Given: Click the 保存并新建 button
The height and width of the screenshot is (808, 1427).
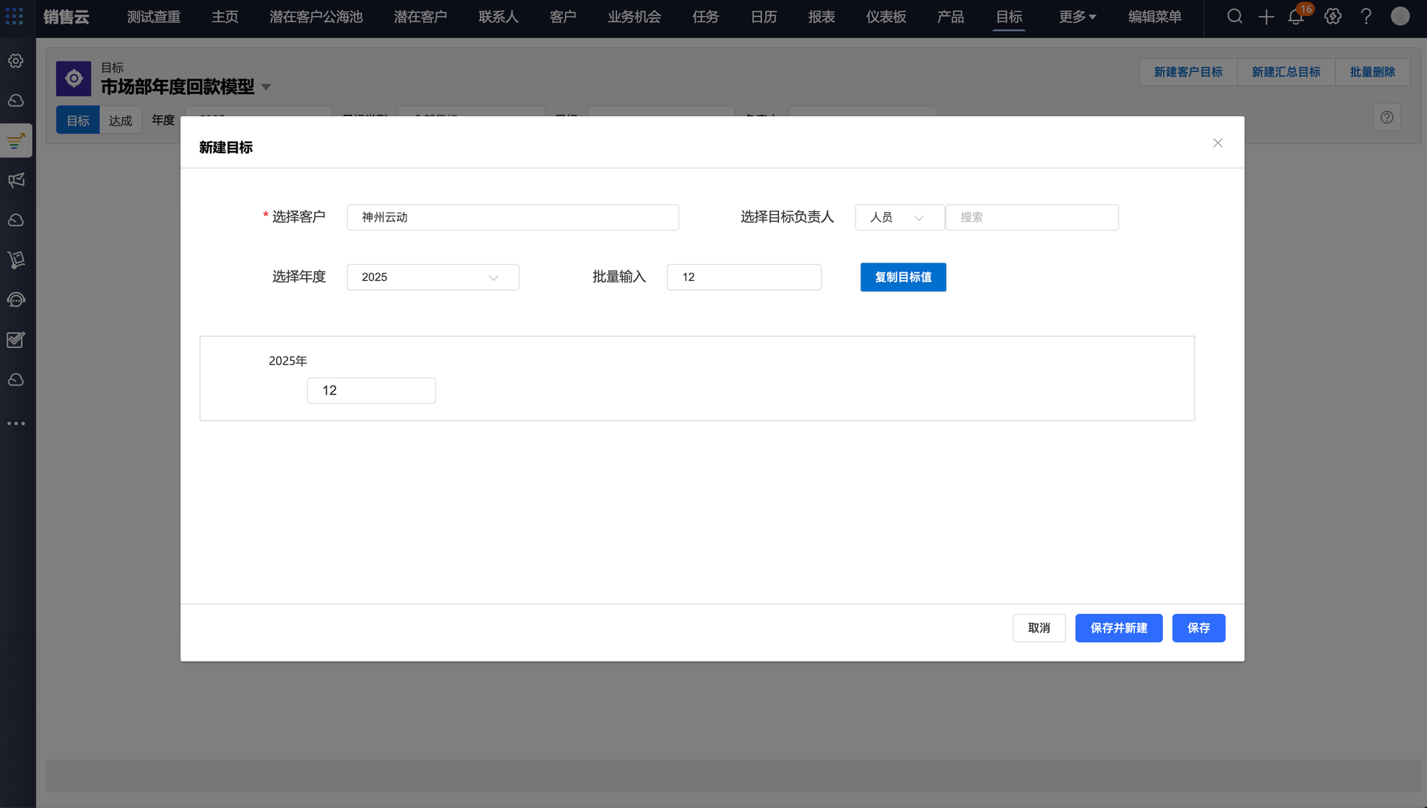Looking at the screenshot, I should pos(1118,628).
